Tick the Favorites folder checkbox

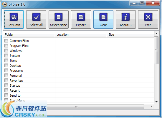(x=6, y=81)
